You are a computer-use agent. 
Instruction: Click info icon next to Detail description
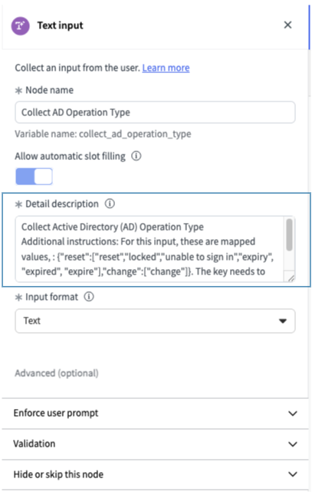click(110, 204)
